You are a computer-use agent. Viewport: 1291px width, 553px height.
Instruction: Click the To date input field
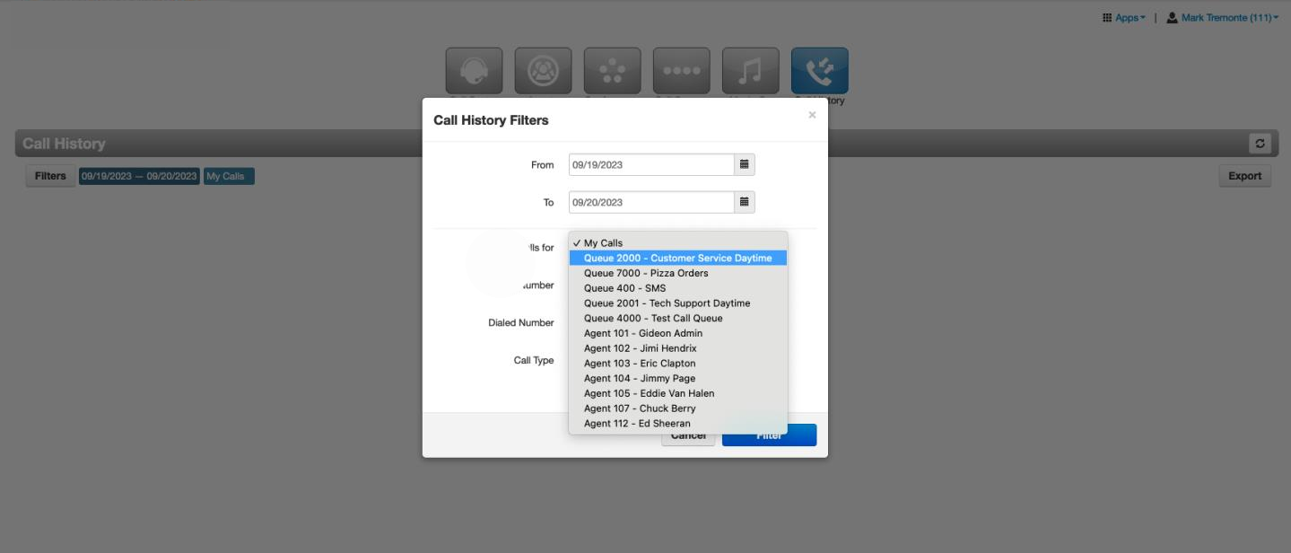tap(651, 202)
